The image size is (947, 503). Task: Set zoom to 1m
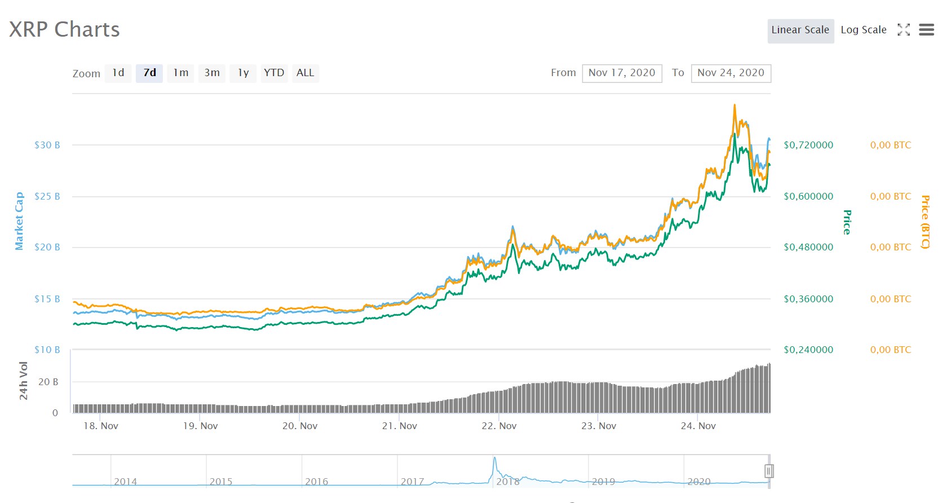click(x=181, y=73)
